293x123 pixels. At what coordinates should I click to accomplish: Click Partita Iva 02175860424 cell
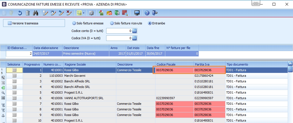click(x=209, y=76)
